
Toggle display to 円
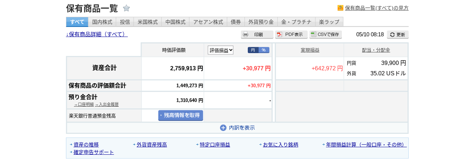pos(253,50)
